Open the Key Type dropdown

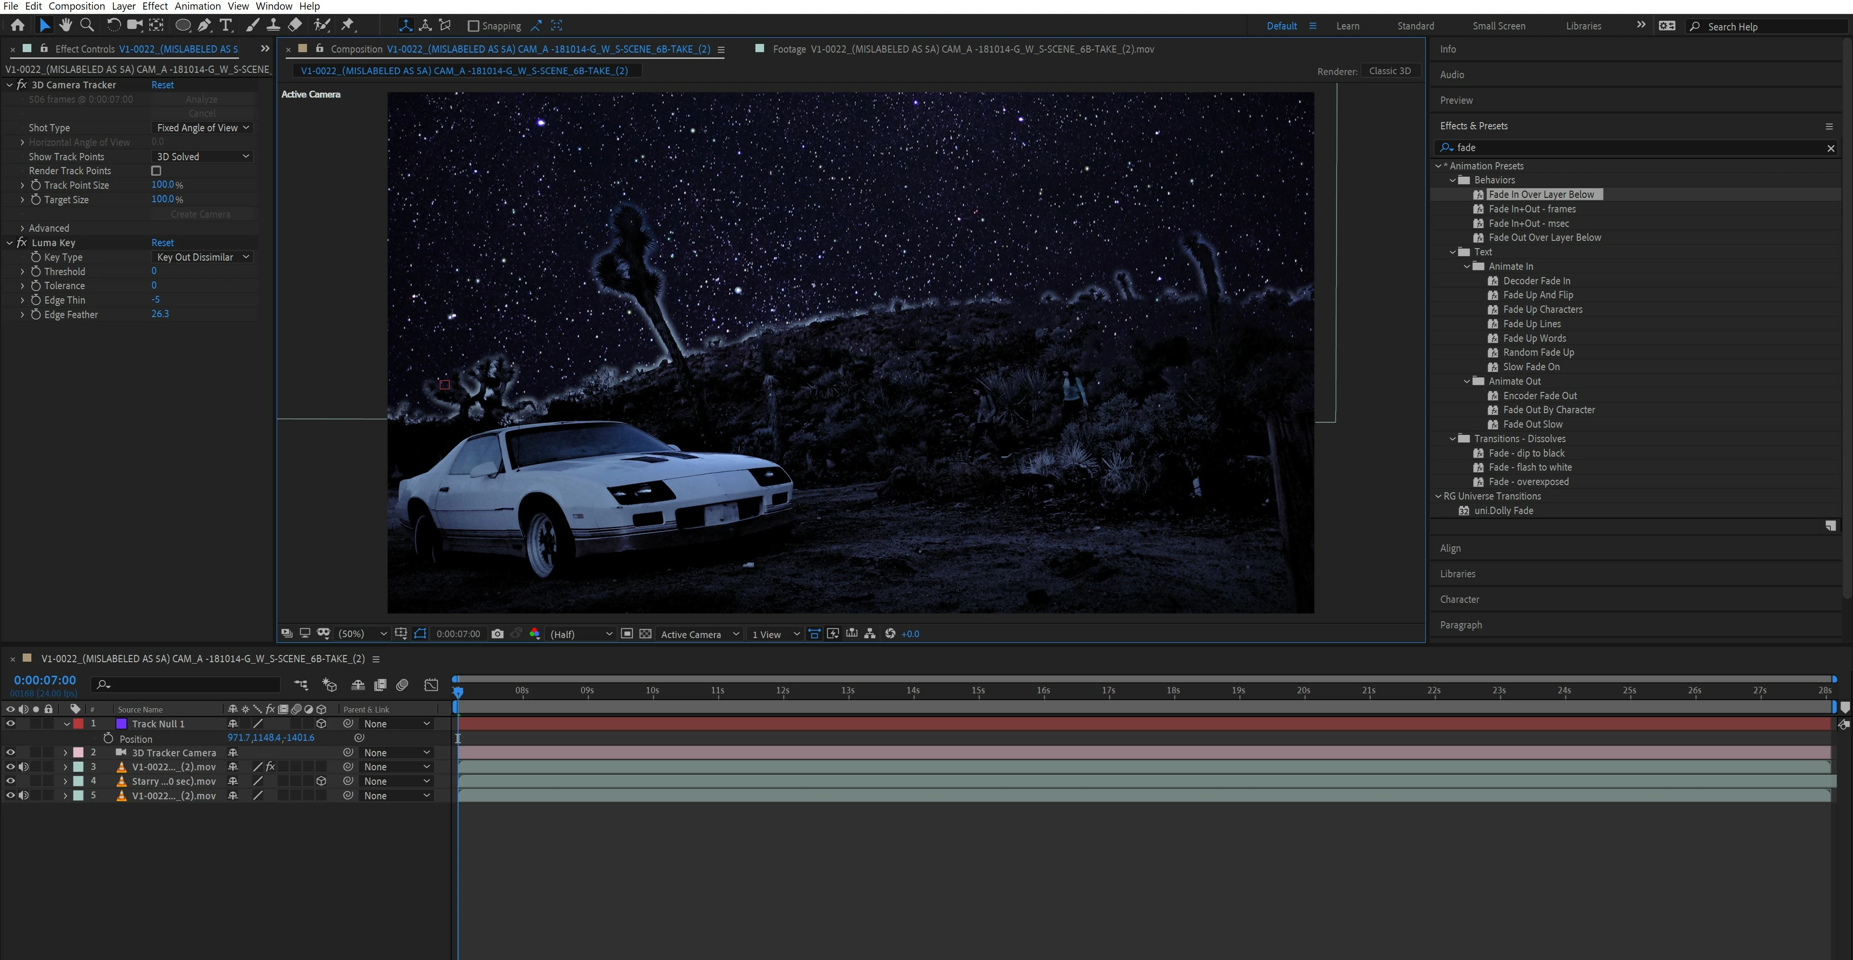tap(202, 257)
